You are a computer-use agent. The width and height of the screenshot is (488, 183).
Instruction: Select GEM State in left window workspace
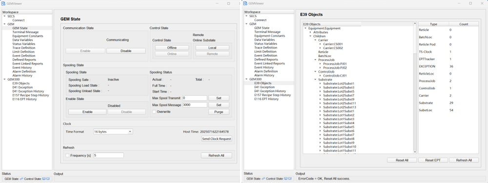click(20, 28)
